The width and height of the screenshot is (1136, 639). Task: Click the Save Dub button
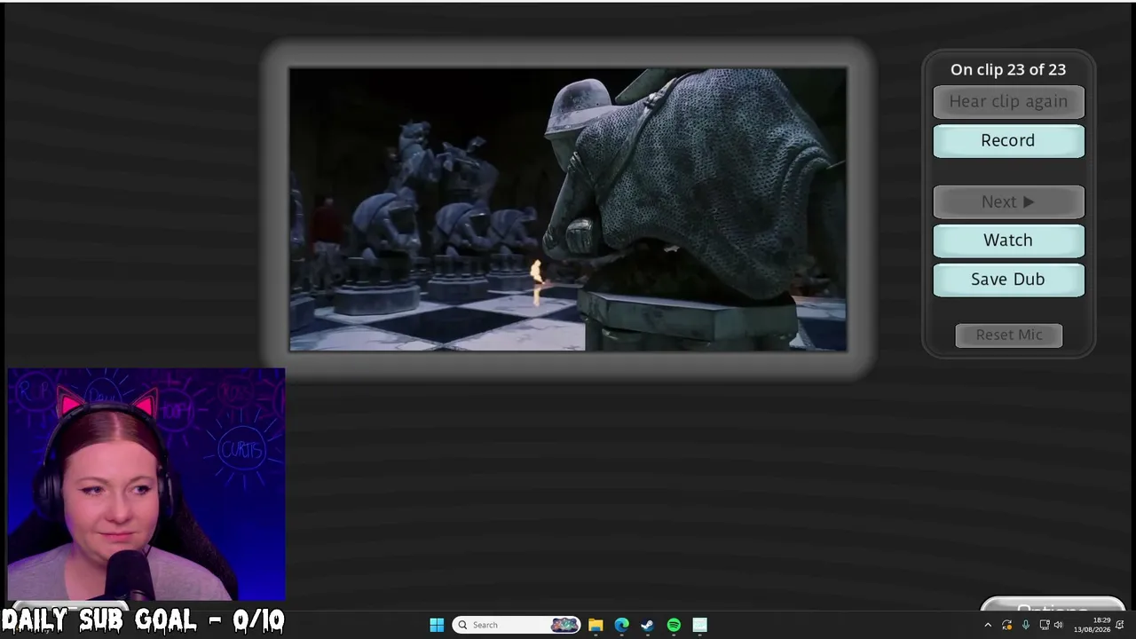[1008, 280]
